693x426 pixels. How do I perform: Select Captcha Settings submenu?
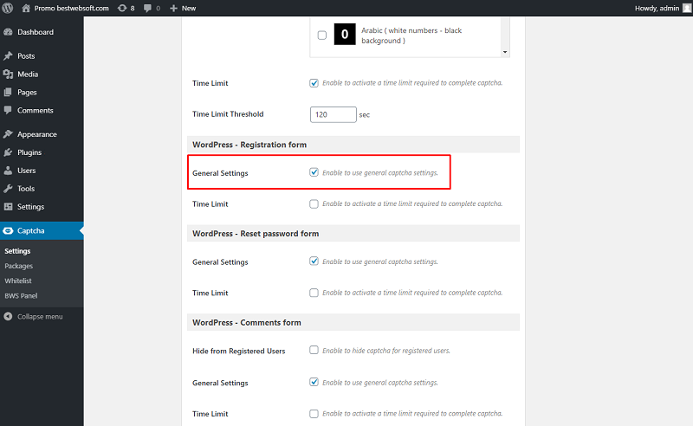coord(17,251)
